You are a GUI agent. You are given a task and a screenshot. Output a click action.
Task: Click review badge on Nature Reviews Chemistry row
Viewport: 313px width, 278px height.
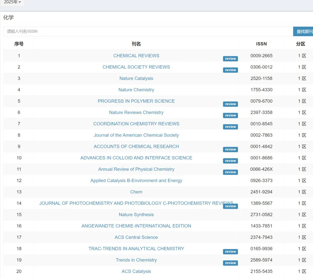pyautogui.click(x=230, y=115)
